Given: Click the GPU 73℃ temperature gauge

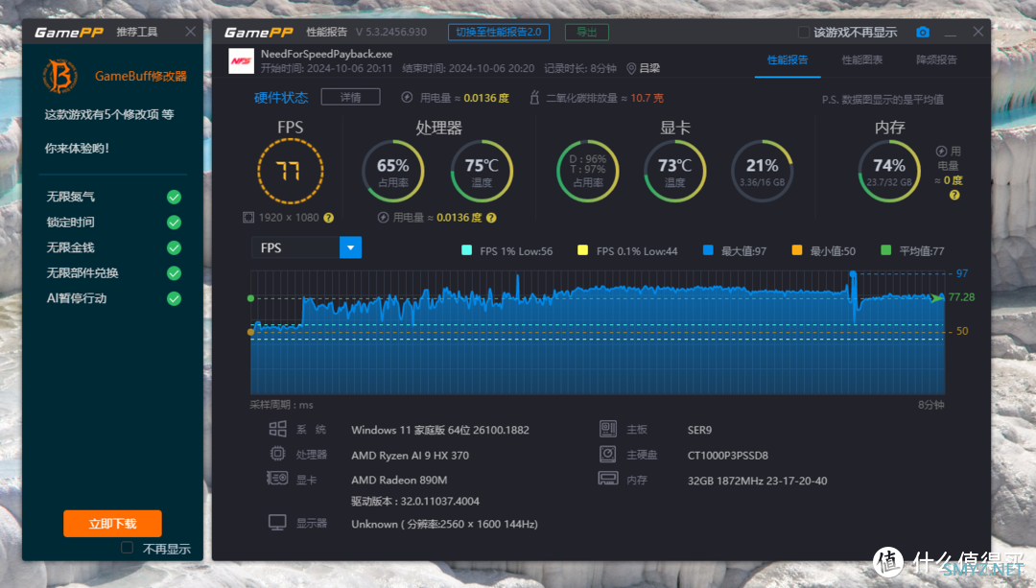Looking at the screenshot, I should [674, 171].
